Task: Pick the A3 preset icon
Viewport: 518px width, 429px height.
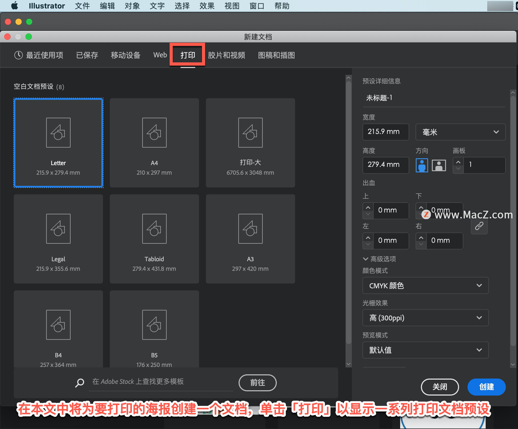Action: click(250, 229)
